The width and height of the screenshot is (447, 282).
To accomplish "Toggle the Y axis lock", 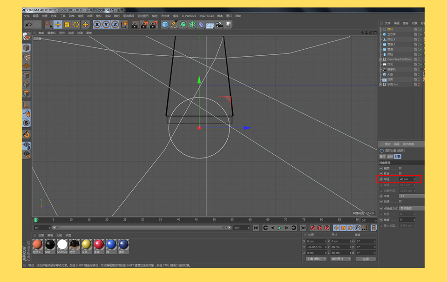I will [106, 25].
